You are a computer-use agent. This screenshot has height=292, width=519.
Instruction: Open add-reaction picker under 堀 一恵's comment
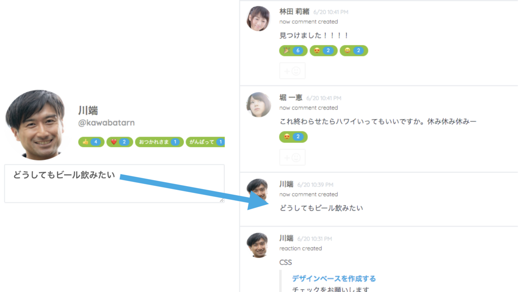[292, 157]
